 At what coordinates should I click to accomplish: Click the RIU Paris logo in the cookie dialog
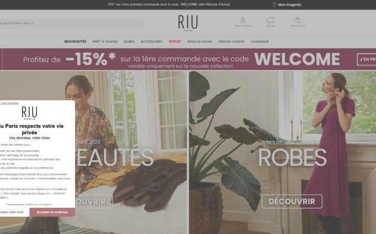click(29, 113)
